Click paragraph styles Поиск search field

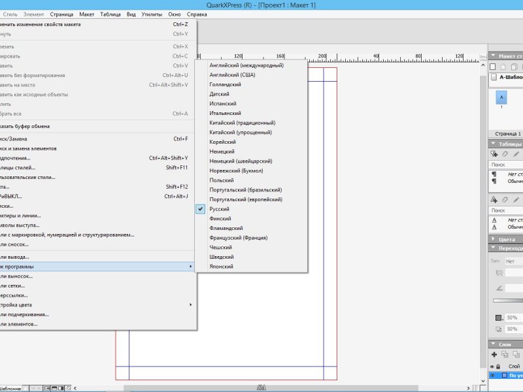(506, 165)
